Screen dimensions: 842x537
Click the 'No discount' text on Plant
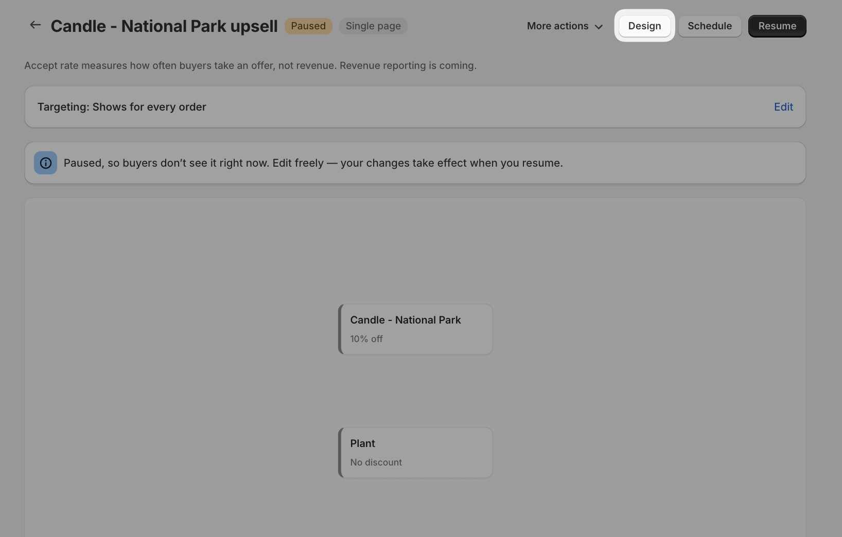coord(376,462)
